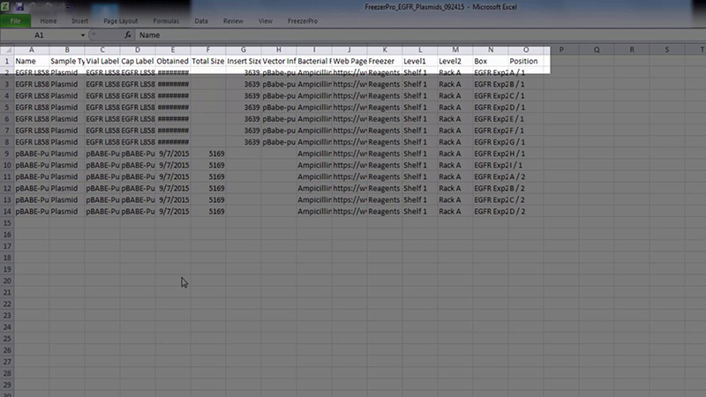The height and width of the screenshot is (397, 706).
Task: Click the Name Box showing A1
Action: tap(40, 35)
